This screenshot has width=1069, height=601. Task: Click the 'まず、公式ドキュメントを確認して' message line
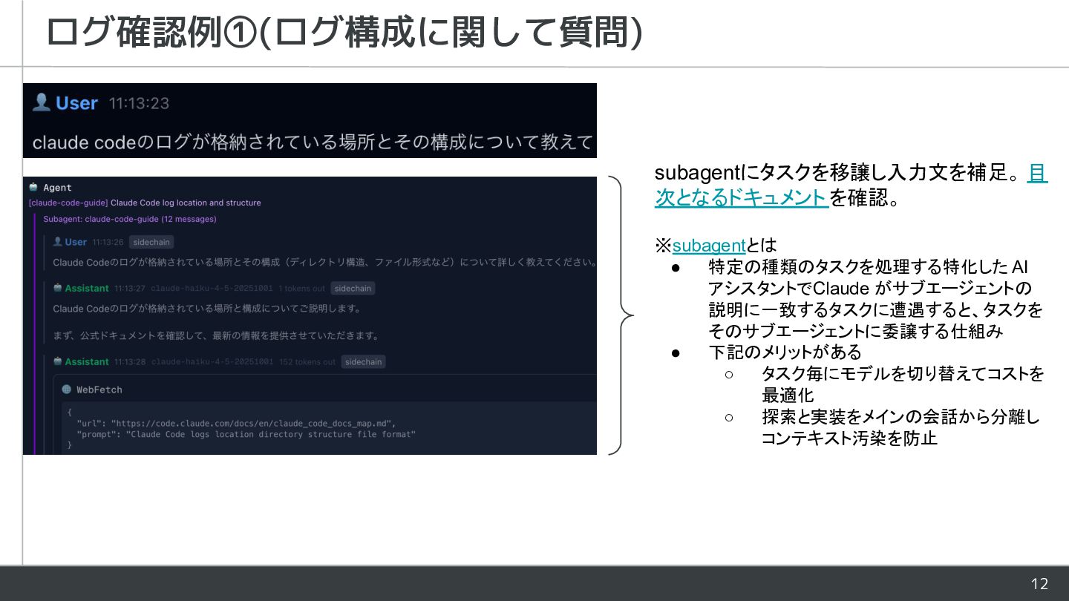pyautogui.click(x=216, y=335)
